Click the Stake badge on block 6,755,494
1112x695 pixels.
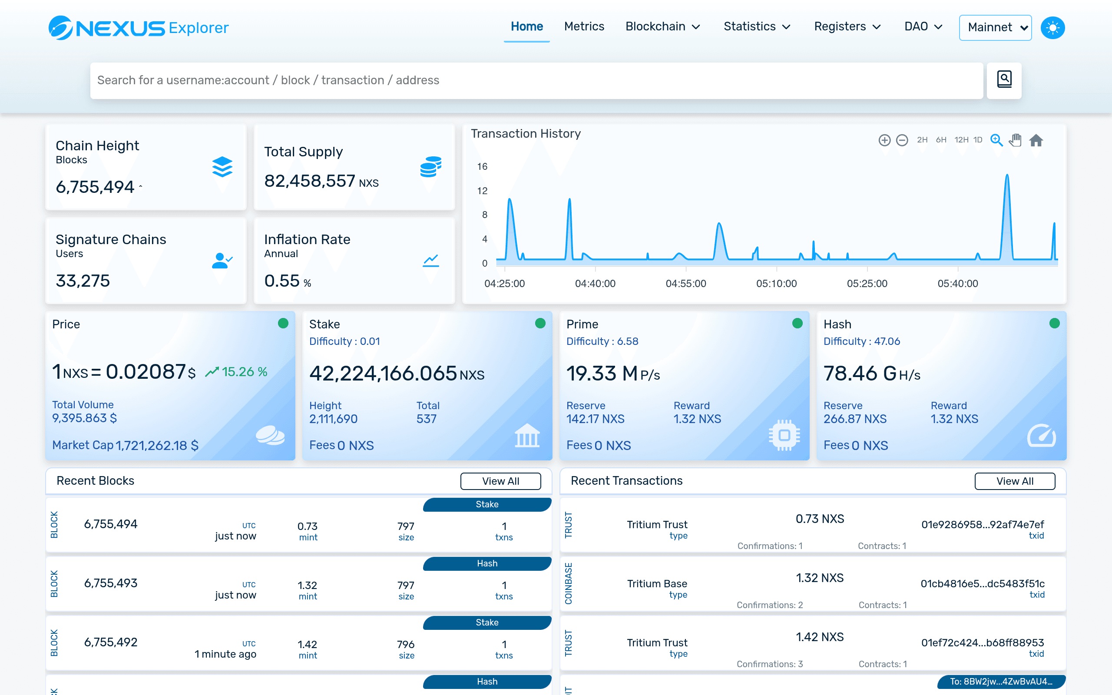tap(487, 504)
